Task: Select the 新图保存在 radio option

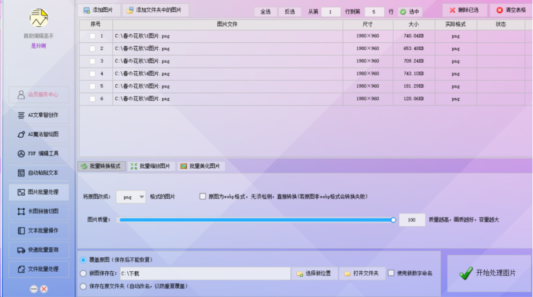Action: (x=83, y=273)
